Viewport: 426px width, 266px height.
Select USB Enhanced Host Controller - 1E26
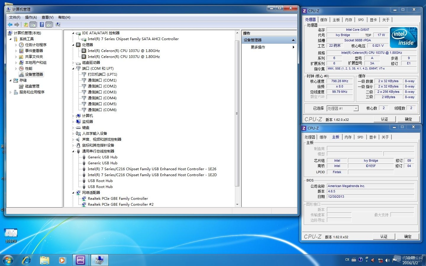152,169
